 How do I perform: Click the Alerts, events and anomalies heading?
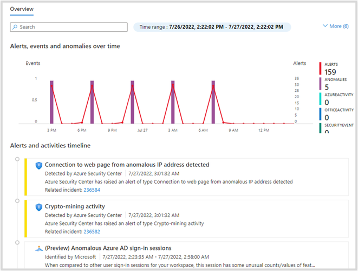tap(65, 46)
